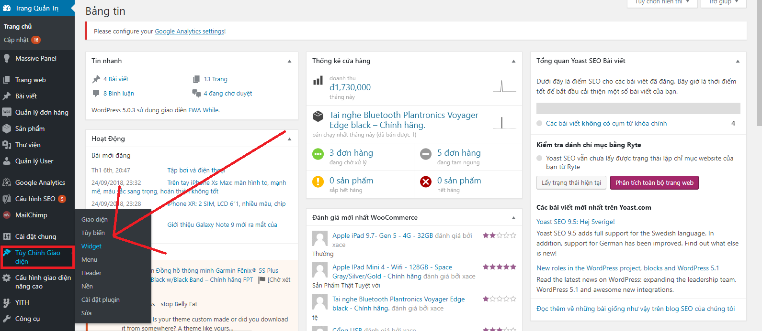
Task: Collapse the Thống kê cửa hàng panel
Action: 513,61
